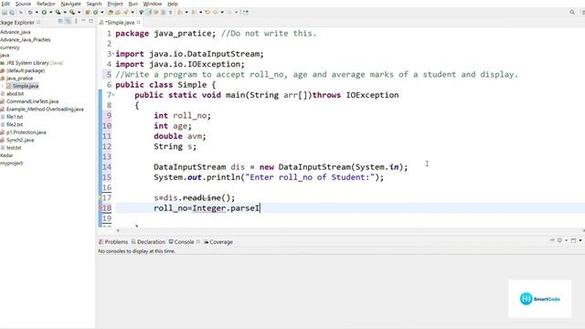Image resolution: width=585 pixels, height=329 pixels.
Task: Select the myproject project
Action: (12, 163)
